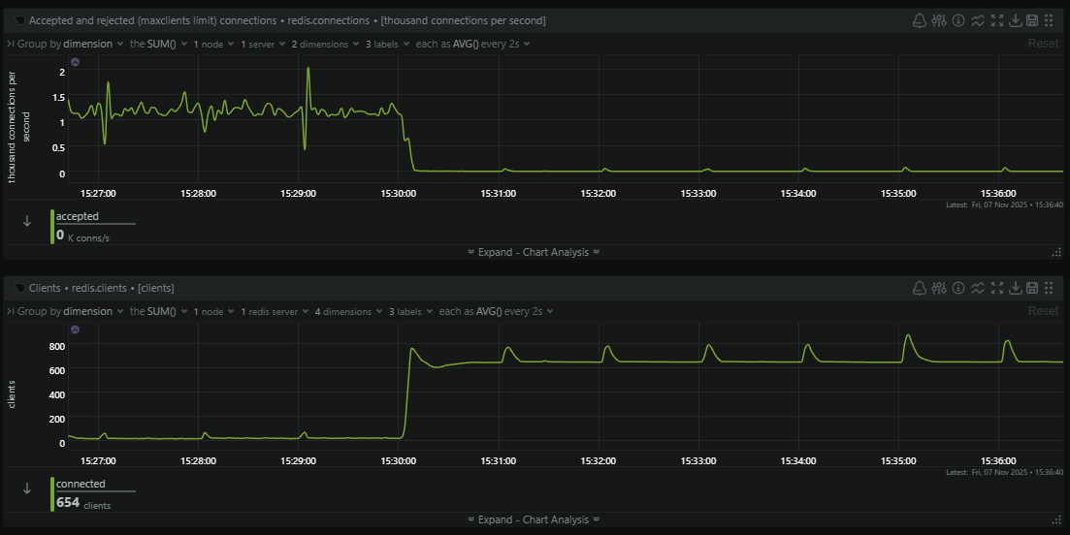
Task: Click anomaly rate icon in redis.clients chart
Action: [x=75, y=330]
